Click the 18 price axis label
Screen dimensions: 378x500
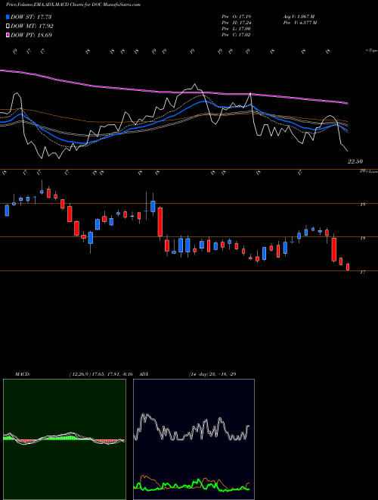(362, 238)
